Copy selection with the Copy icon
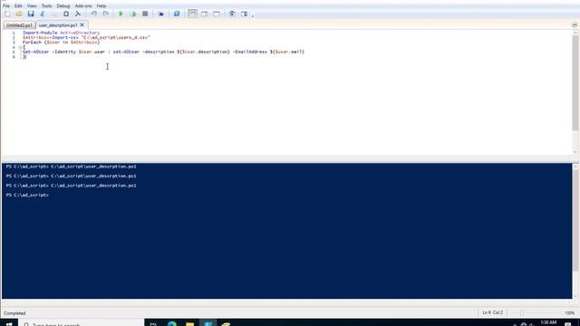The height and width of the screenshot is (326, 580). click(x=54, y=14)
